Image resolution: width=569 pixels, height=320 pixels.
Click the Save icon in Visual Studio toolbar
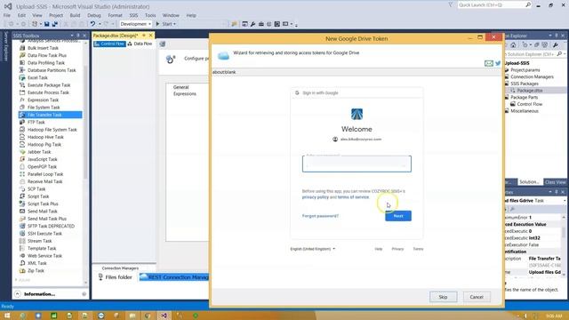pyautogui.click(x=47, y=24)
